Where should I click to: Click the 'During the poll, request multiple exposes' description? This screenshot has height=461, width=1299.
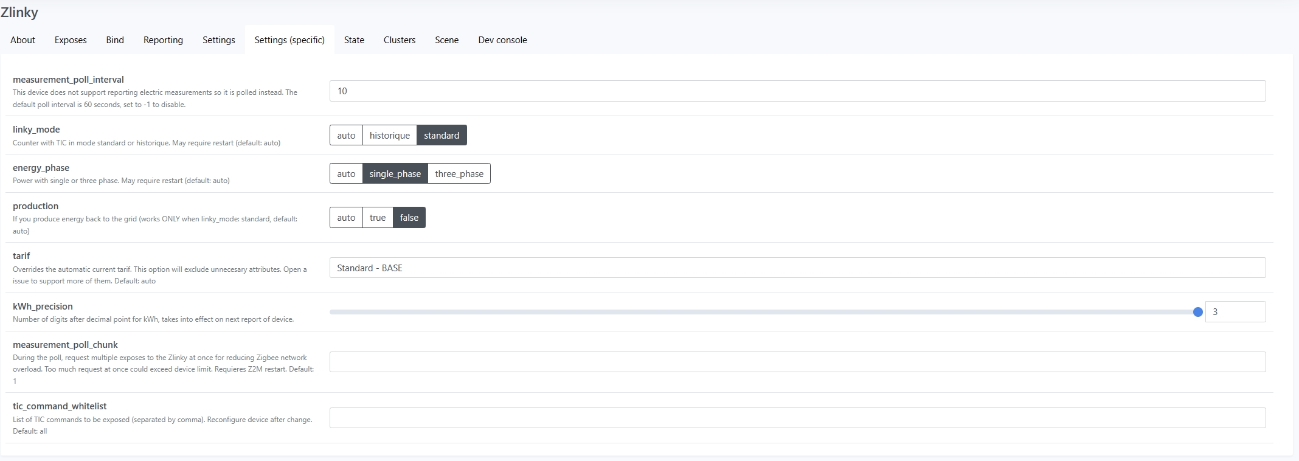(x=164, y=369)
